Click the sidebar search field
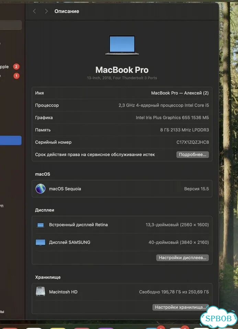 click(x=11, y=25)
